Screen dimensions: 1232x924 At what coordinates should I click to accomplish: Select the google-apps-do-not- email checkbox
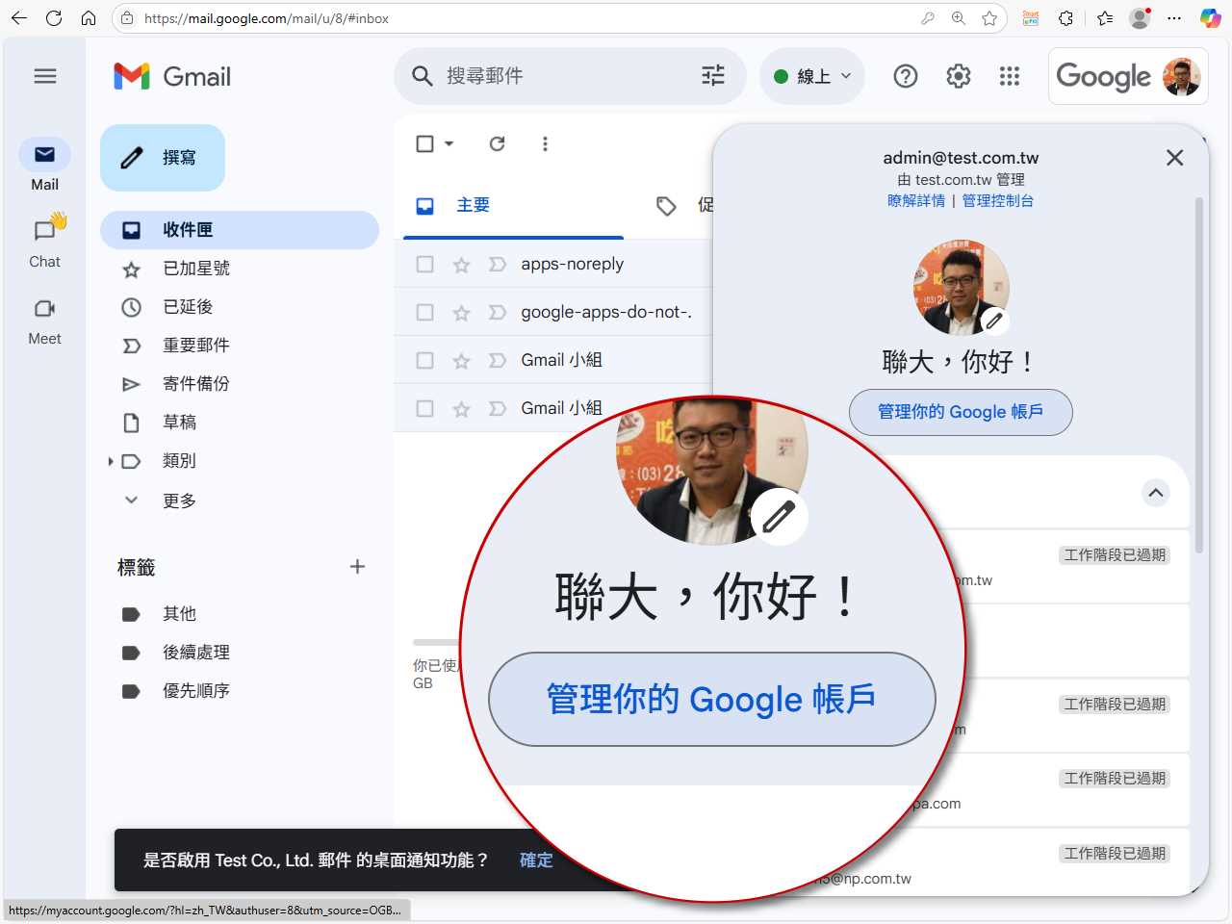point(424,312)
